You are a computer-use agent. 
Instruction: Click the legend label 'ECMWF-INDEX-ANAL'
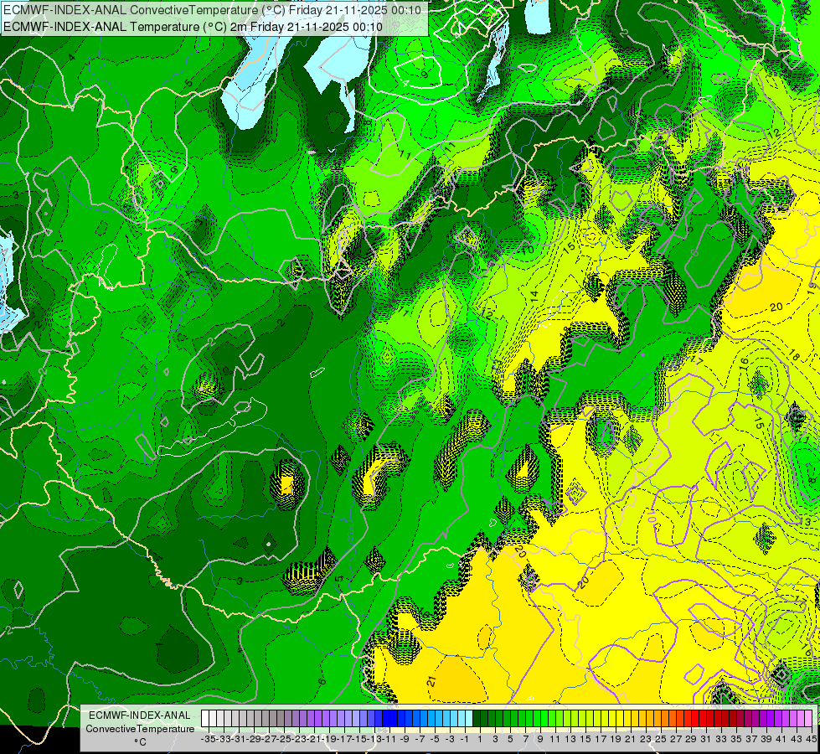[140, 715]
